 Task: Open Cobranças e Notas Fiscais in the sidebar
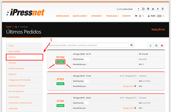click(25, 103)
